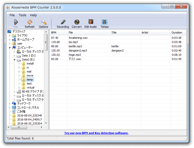The height and width of the screenshot is (148, 194).
Task: Click the 0:08:19 duration cell
Action: pyautogui.click(x=177, y=55)
